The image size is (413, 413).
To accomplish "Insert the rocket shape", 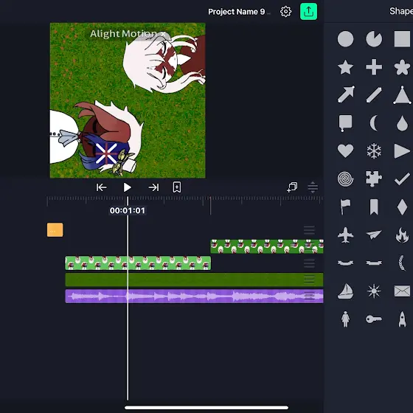I will pos(402,319).
